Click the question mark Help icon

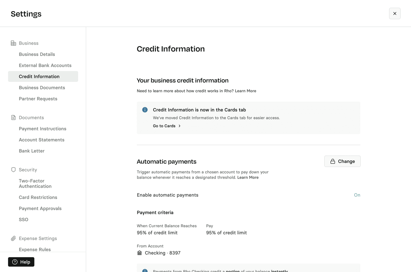[15, 262]
